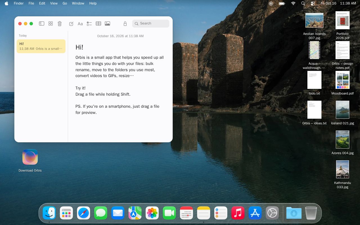Select Portfolio 2026.pdf on the desktop
360x225 pixels.
click(343, 26)
